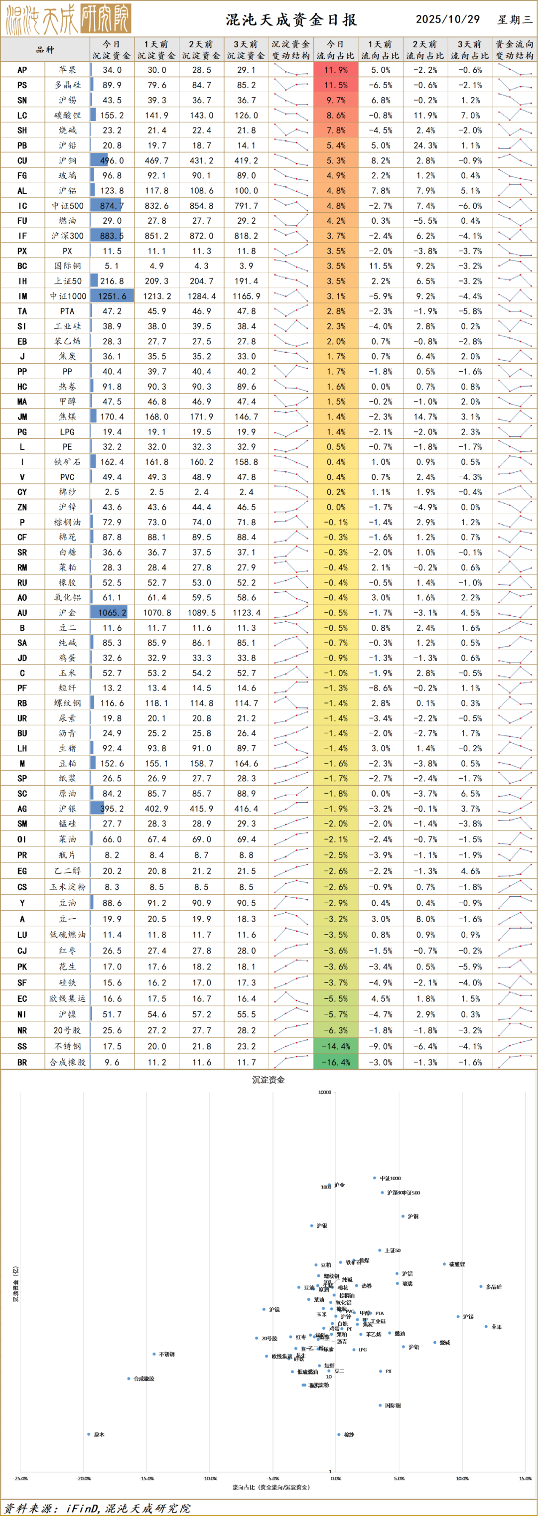
Task: Click the 混沌天成研究院 logo
Action: tap(68, 19)
